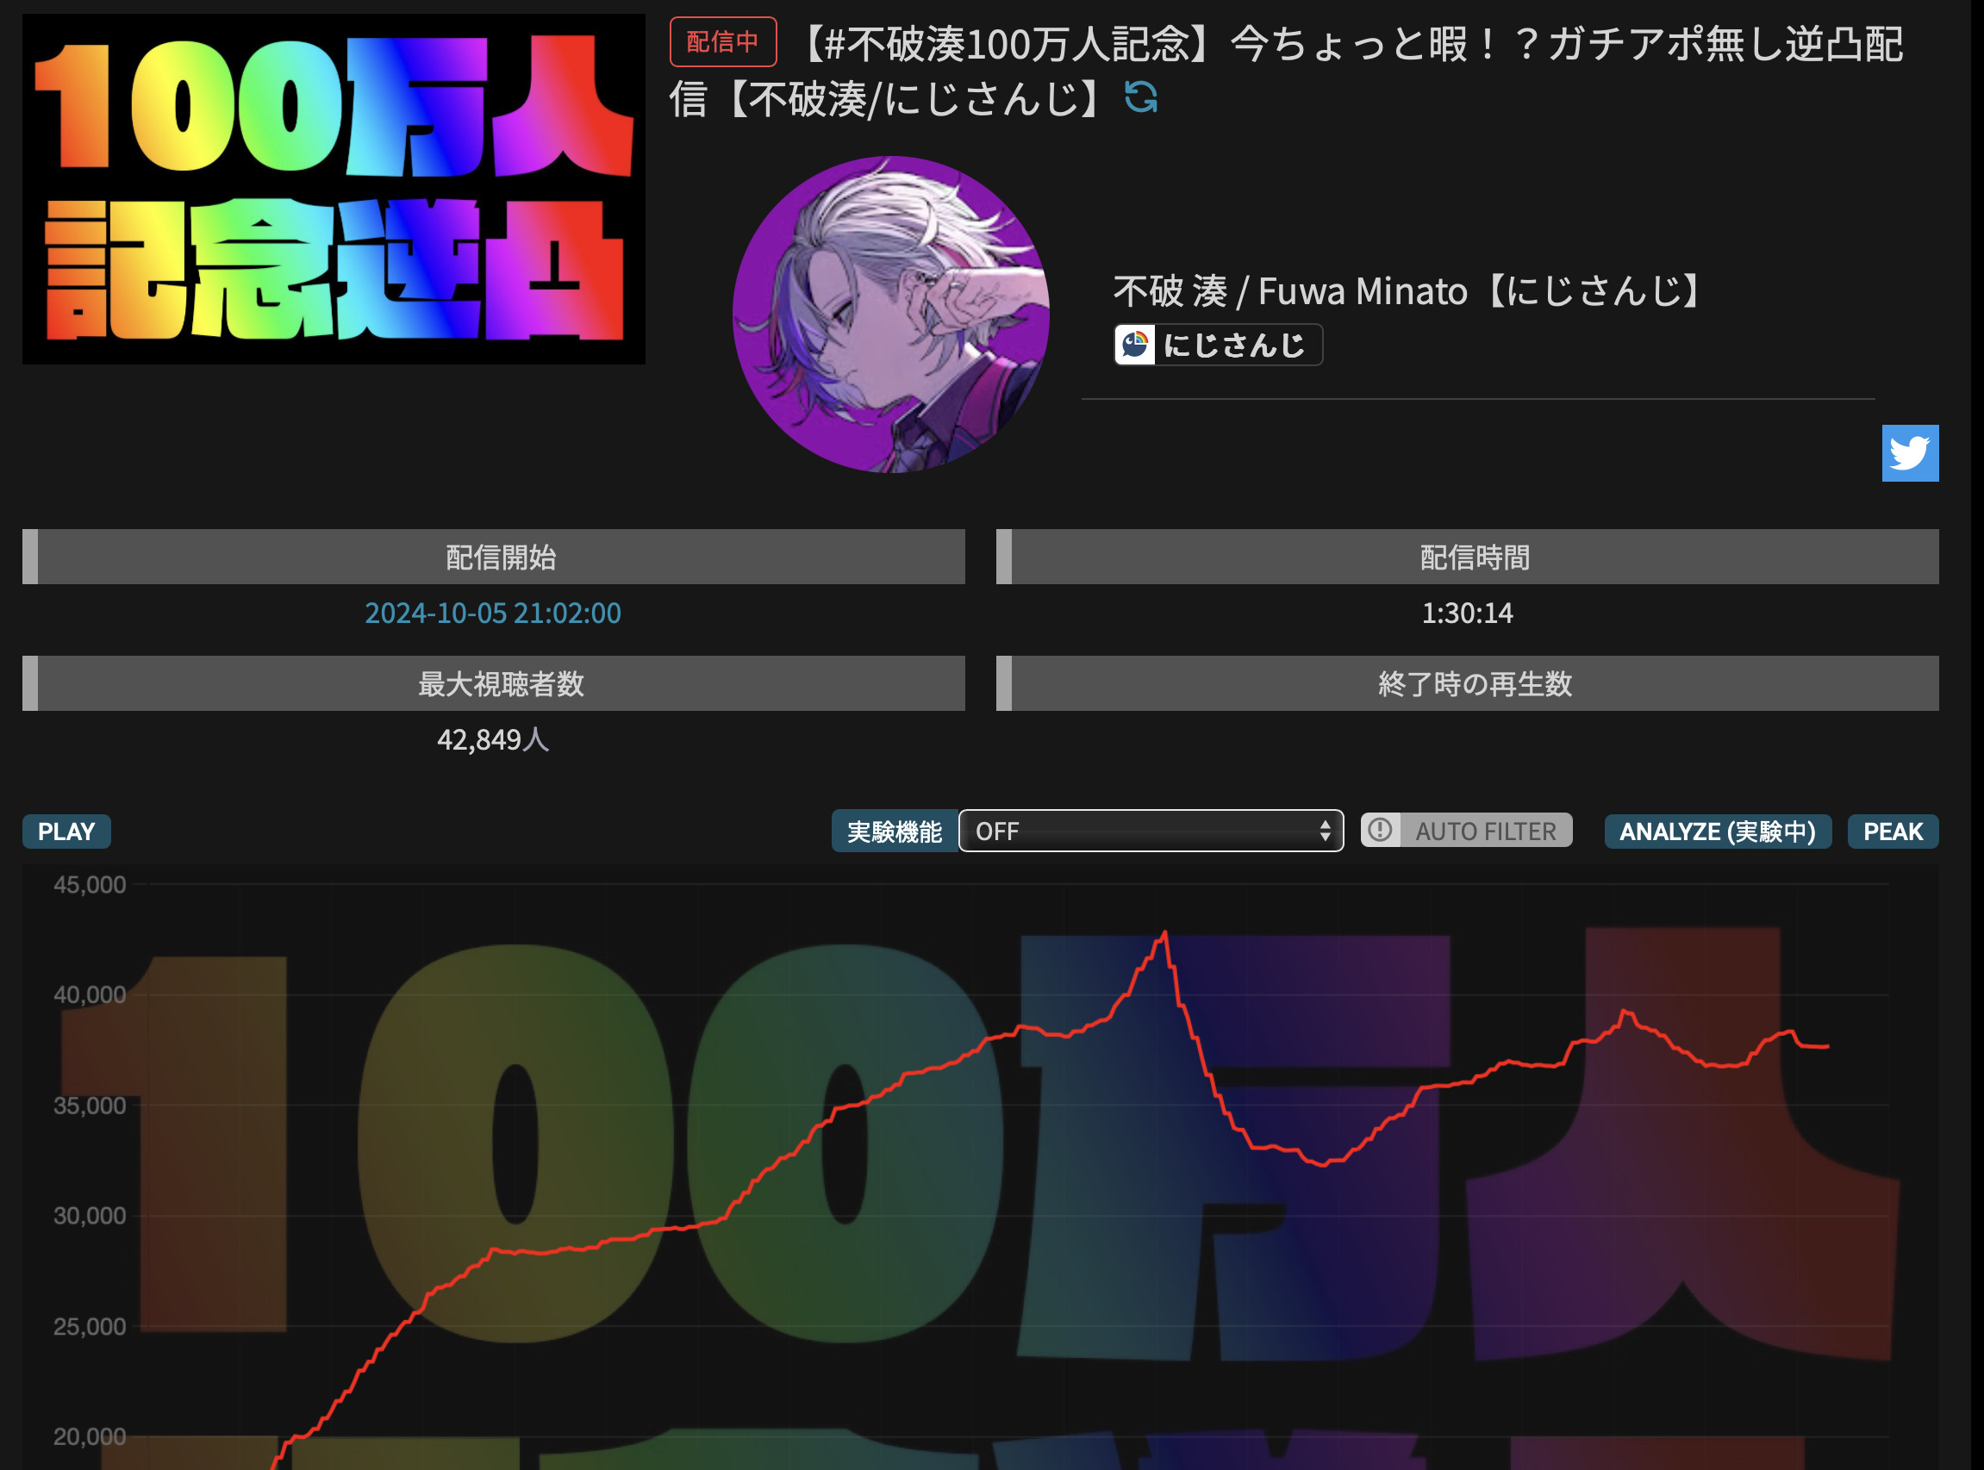Click the ANALYZE (実験中) button
This screenshot has height=1470, width=1984.
click(1717, 832)
